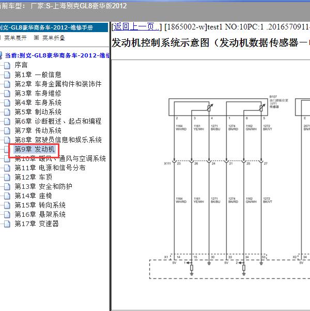Click the page icon beside 第11章
The width and height of the screenshot is (310, 311).
tap(7, 168)
